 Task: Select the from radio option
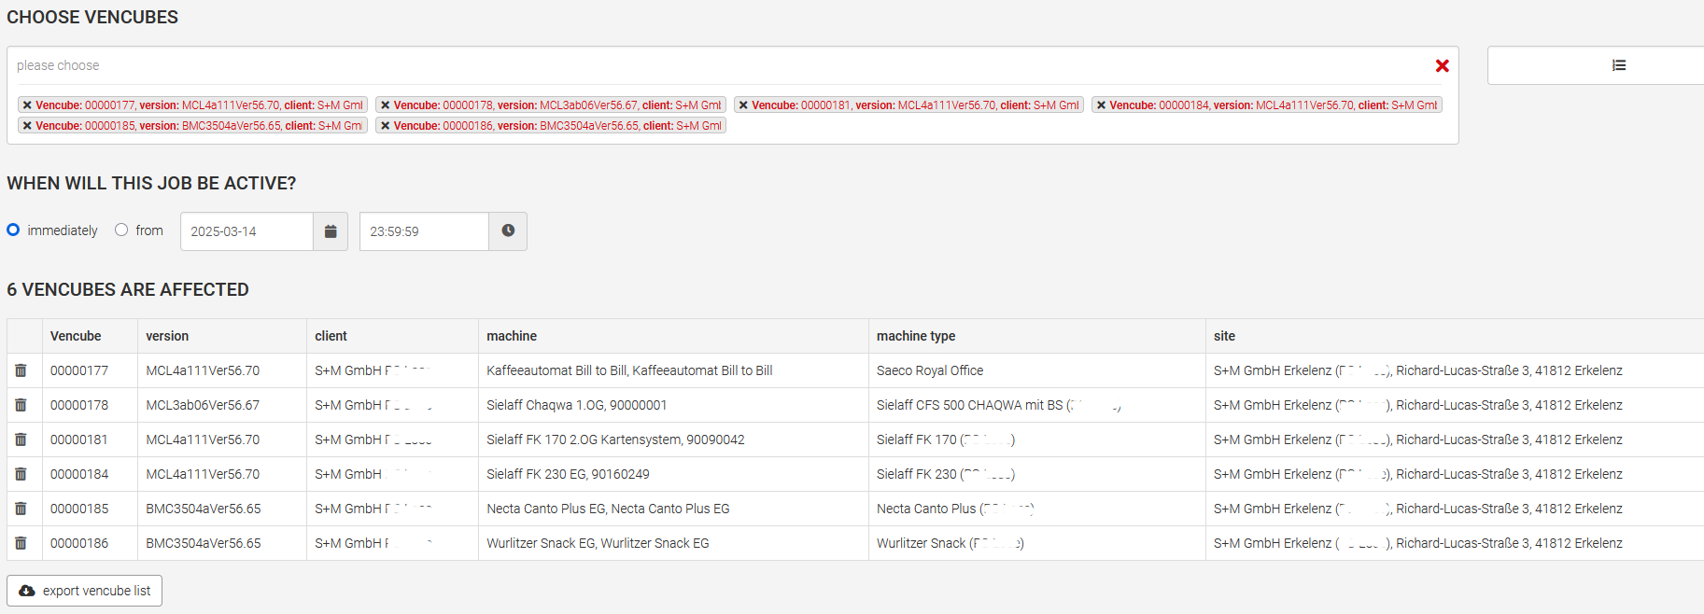click(121, 230)
